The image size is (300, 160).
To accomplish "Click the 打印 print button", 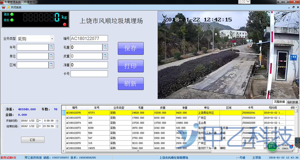I will click(130, 66).
